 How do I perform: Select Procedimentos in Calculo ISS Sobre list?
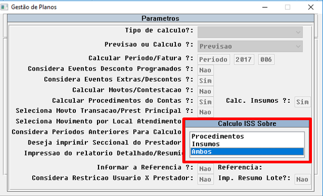coord(247,136)
